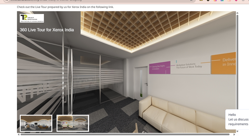Viewport: 249px width, 139px height.
Task: Click the pink shield extension icon
Action: pyautogui.click(x=236, y=1)
